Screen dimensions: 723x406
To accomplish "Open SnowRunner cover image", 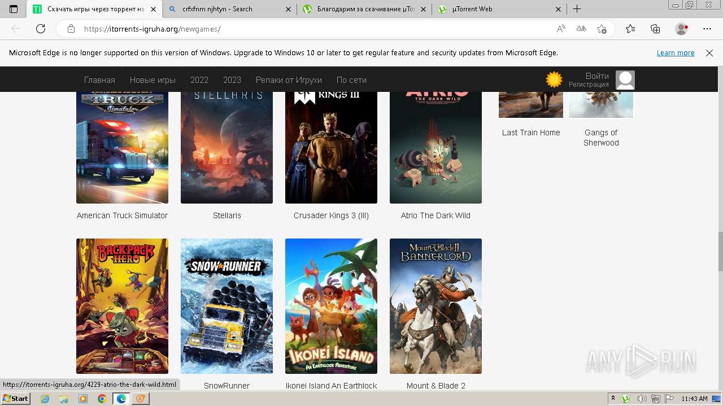I will click(x=227, y=306).
